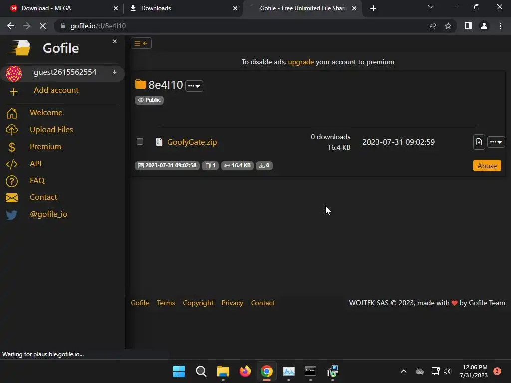This screenshot has width=511, height=383.
Task: Open the API page
Action: point(36,163)
